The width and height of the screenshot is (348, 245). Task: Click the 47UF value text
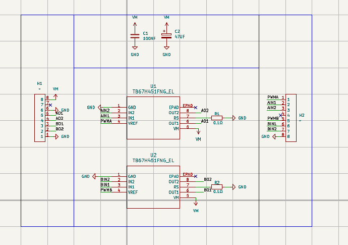[180, 37]
